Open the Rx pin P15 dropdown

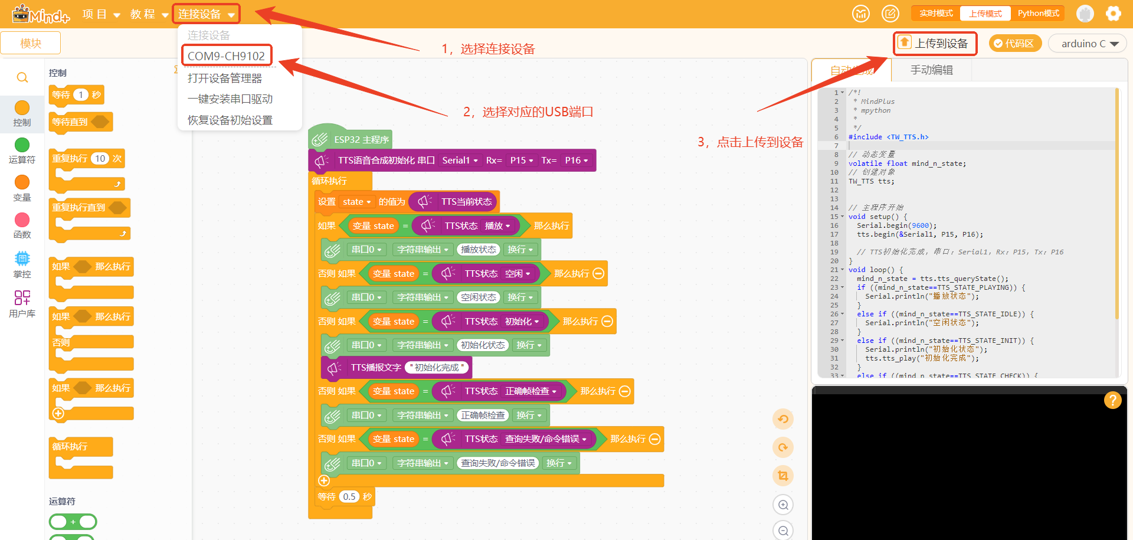click(522, 160)
